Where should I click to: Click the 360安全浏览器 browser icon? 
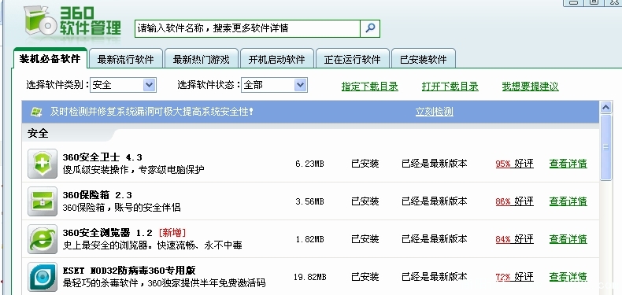click(x=43, y=239)
